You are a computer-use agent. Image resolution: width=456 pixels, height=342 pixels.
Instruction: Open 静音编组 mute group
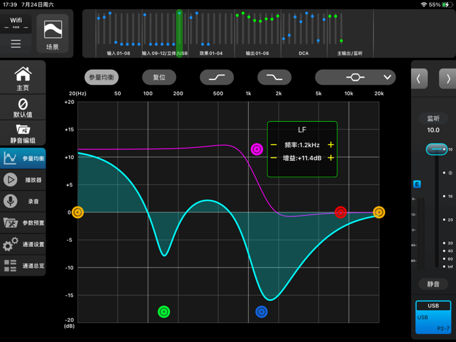click(x=23, y=134)
